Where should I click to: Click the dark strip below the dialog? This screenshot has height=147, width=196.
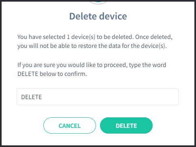[x=98, y=146]
